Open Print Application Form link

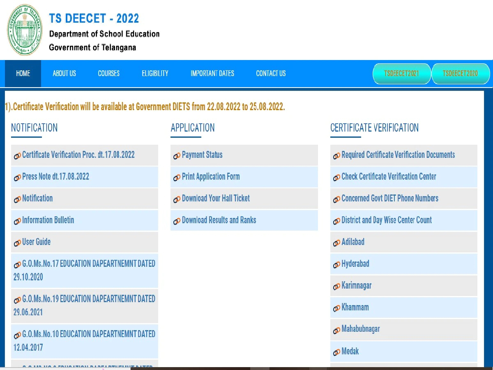click(211, 177)
